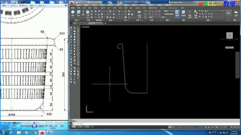Click Photo Viewer zoom magnifier control
The height and width of the screenshot is (135, 241).
coord(14,126)
